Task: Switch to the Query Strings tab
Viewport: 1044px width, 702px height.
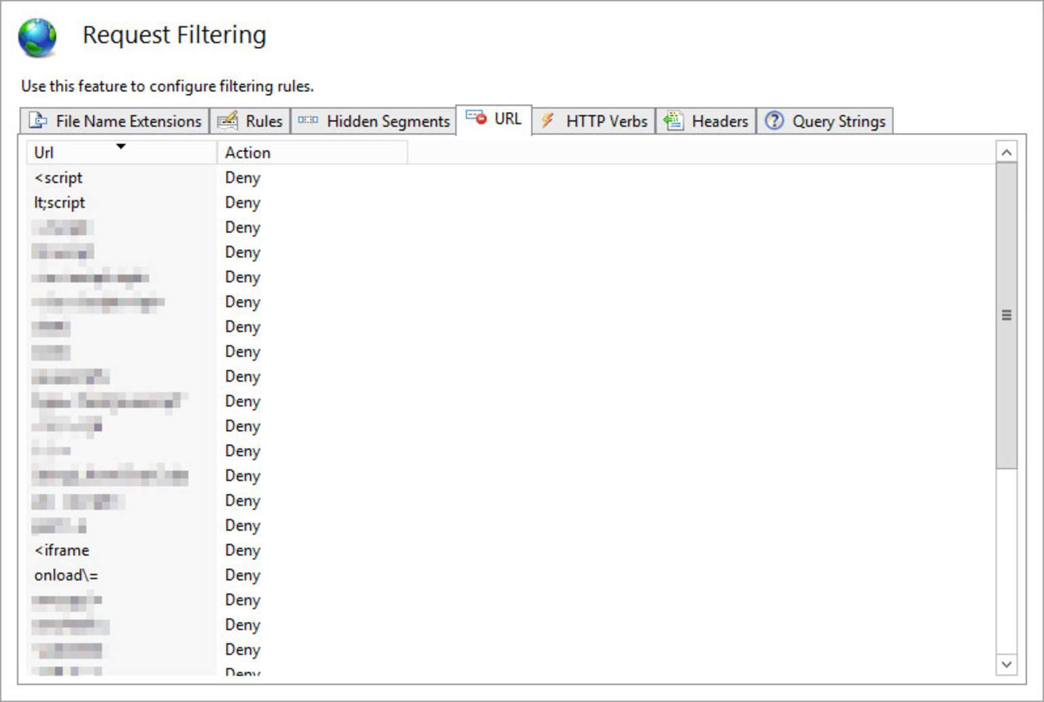Action: pos(839,120)
